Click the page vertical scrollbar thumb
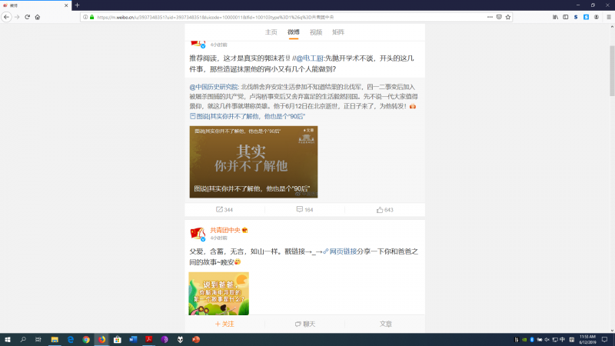This screenshot has height=346, width=615. [x=612, y=71]
